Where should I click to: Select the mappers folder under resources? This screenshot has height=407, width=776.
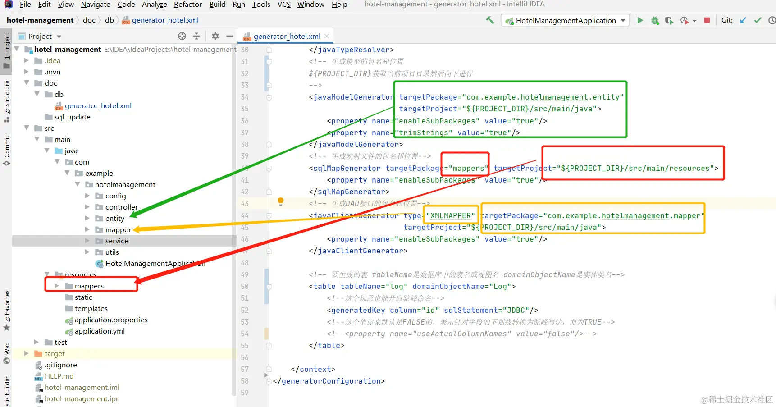click(x=89, y=286)
